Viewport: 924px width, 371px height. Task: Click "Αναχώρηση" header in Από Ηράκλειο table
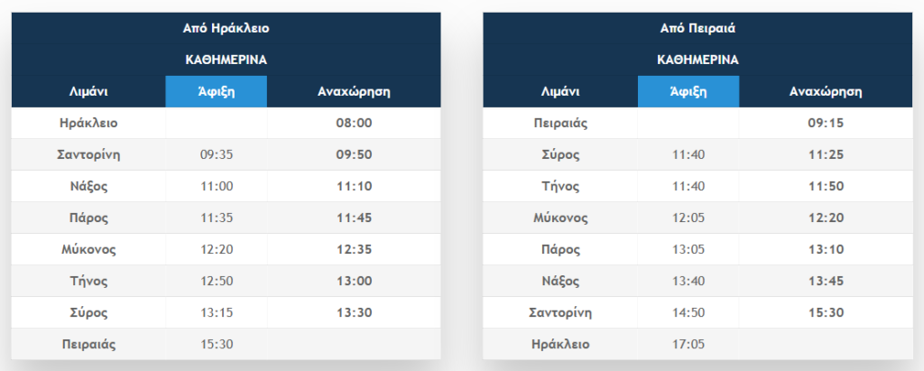354,91
